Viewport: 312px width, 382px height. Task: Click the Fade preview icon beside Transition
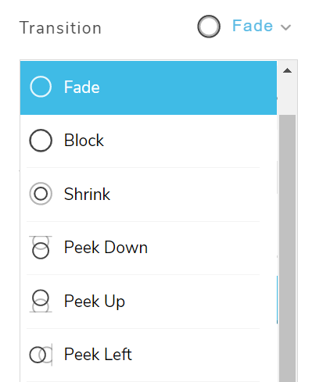209,27
